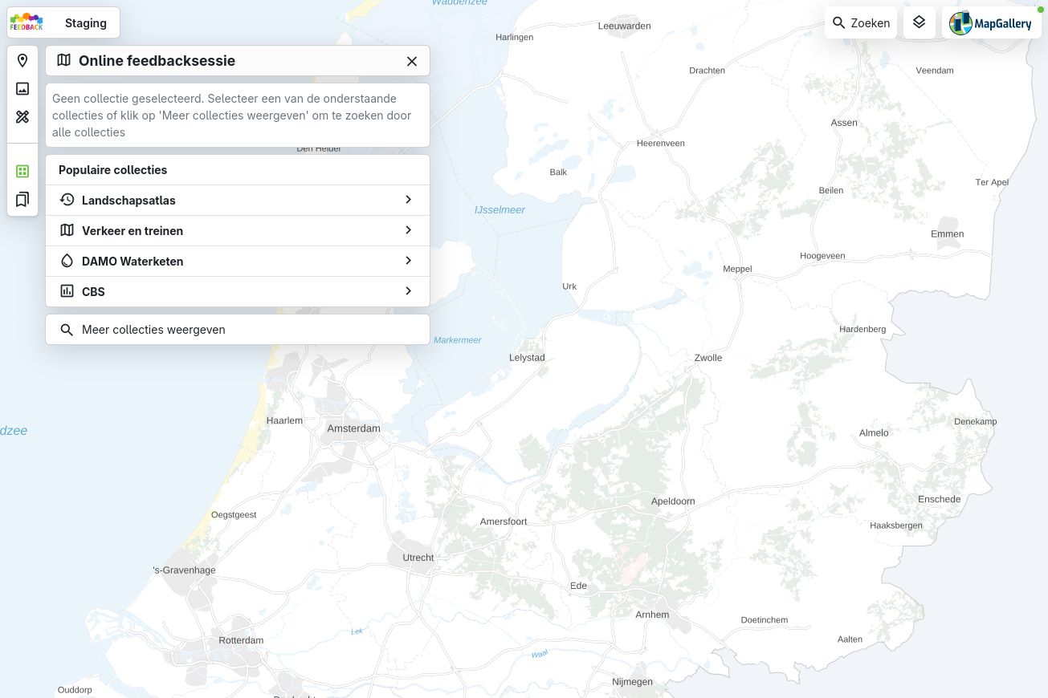Image resolution: width=1048 pixels, height=698 pixels.
Task: Click the map icon beside Online feedbacksessie
Action: (63, 61)
